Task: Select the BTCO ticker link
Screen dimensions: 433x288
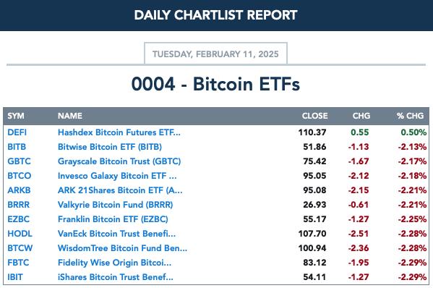Action: tap(20, 176)
